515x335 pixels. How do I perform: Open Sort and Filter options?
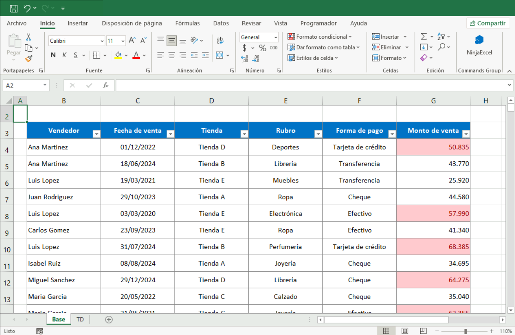pos(441,36)
